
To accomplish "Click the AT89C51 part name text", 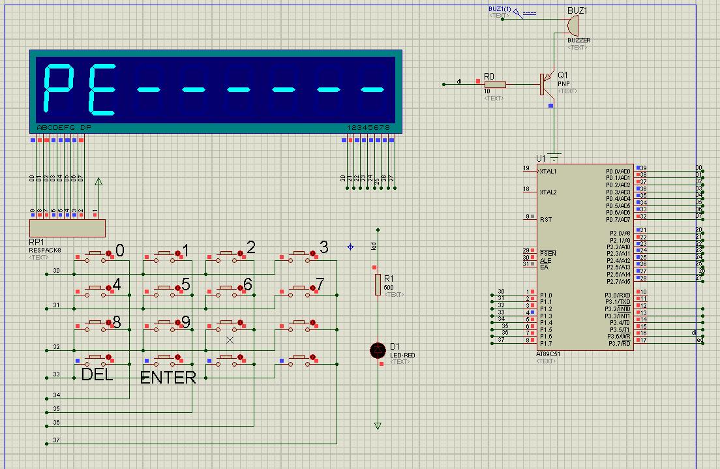I will tap(548, 354).
